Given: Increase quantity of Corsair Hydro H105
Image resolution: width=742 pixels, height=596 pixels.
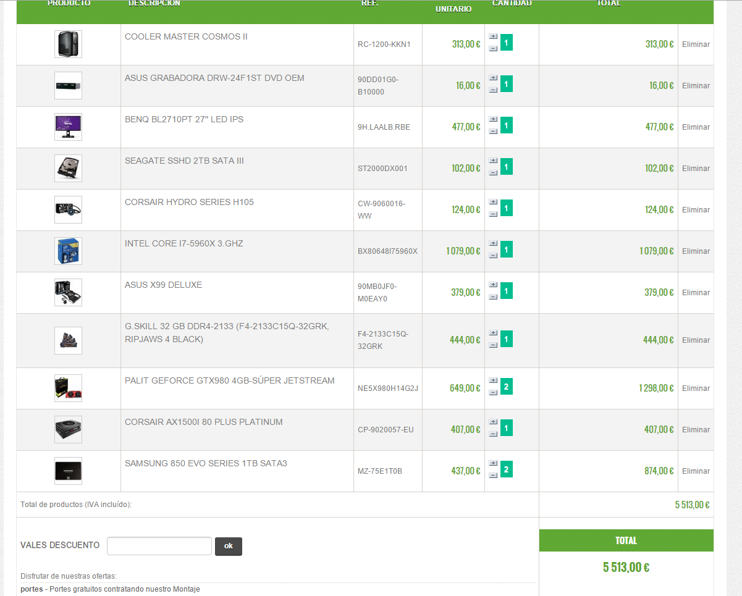Looking at the screenshot, I should click(x=493, y=201).
